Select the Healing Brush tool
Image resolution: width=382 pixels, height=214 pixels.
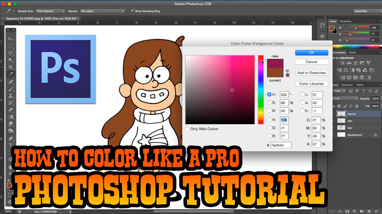[x=11, y=81]
